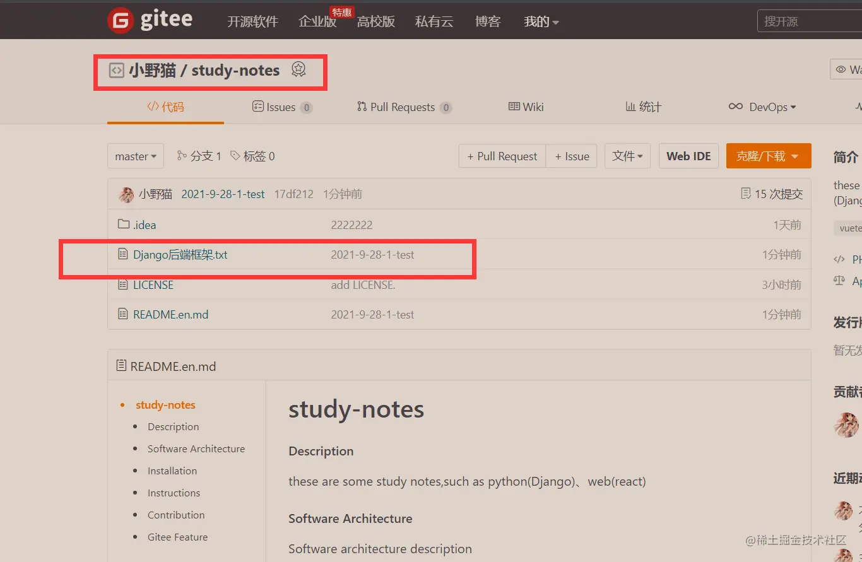Click the README.en.md header document icon

[121, 366]
